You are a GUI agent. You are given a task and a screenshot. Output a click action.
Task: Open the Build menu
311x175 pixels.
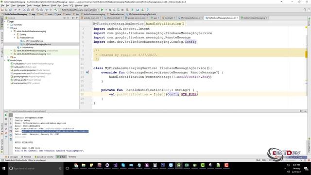[53, 5]
